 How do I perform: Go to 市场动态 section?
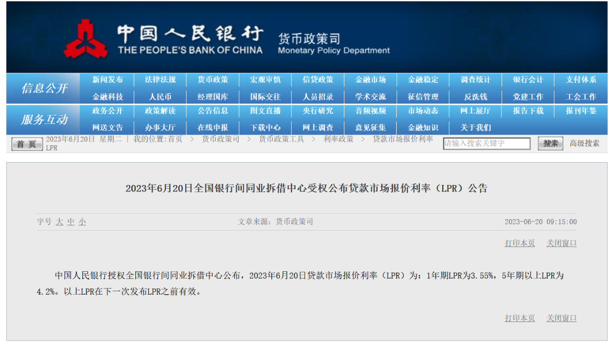423,111
